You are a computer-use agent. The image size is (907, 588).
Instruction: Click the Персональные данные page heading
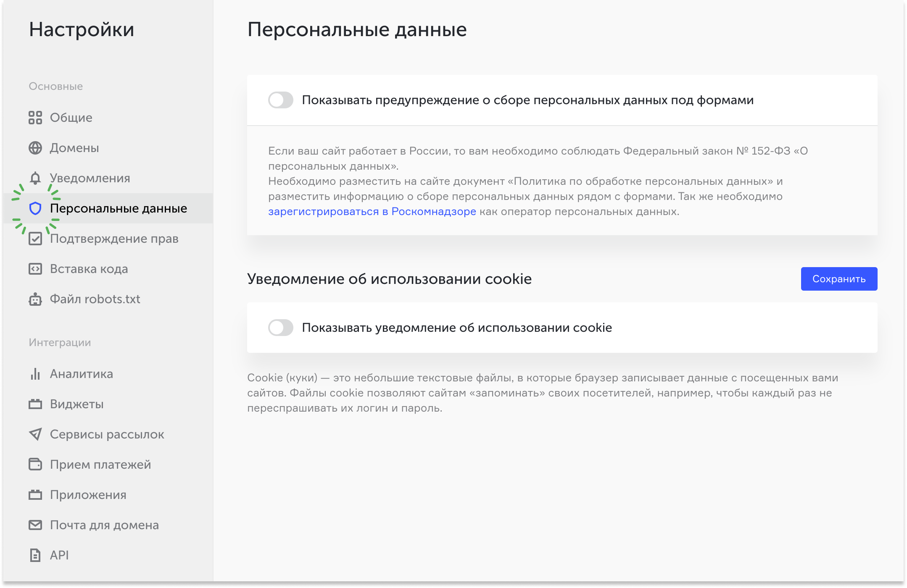(x=357, y=29)
